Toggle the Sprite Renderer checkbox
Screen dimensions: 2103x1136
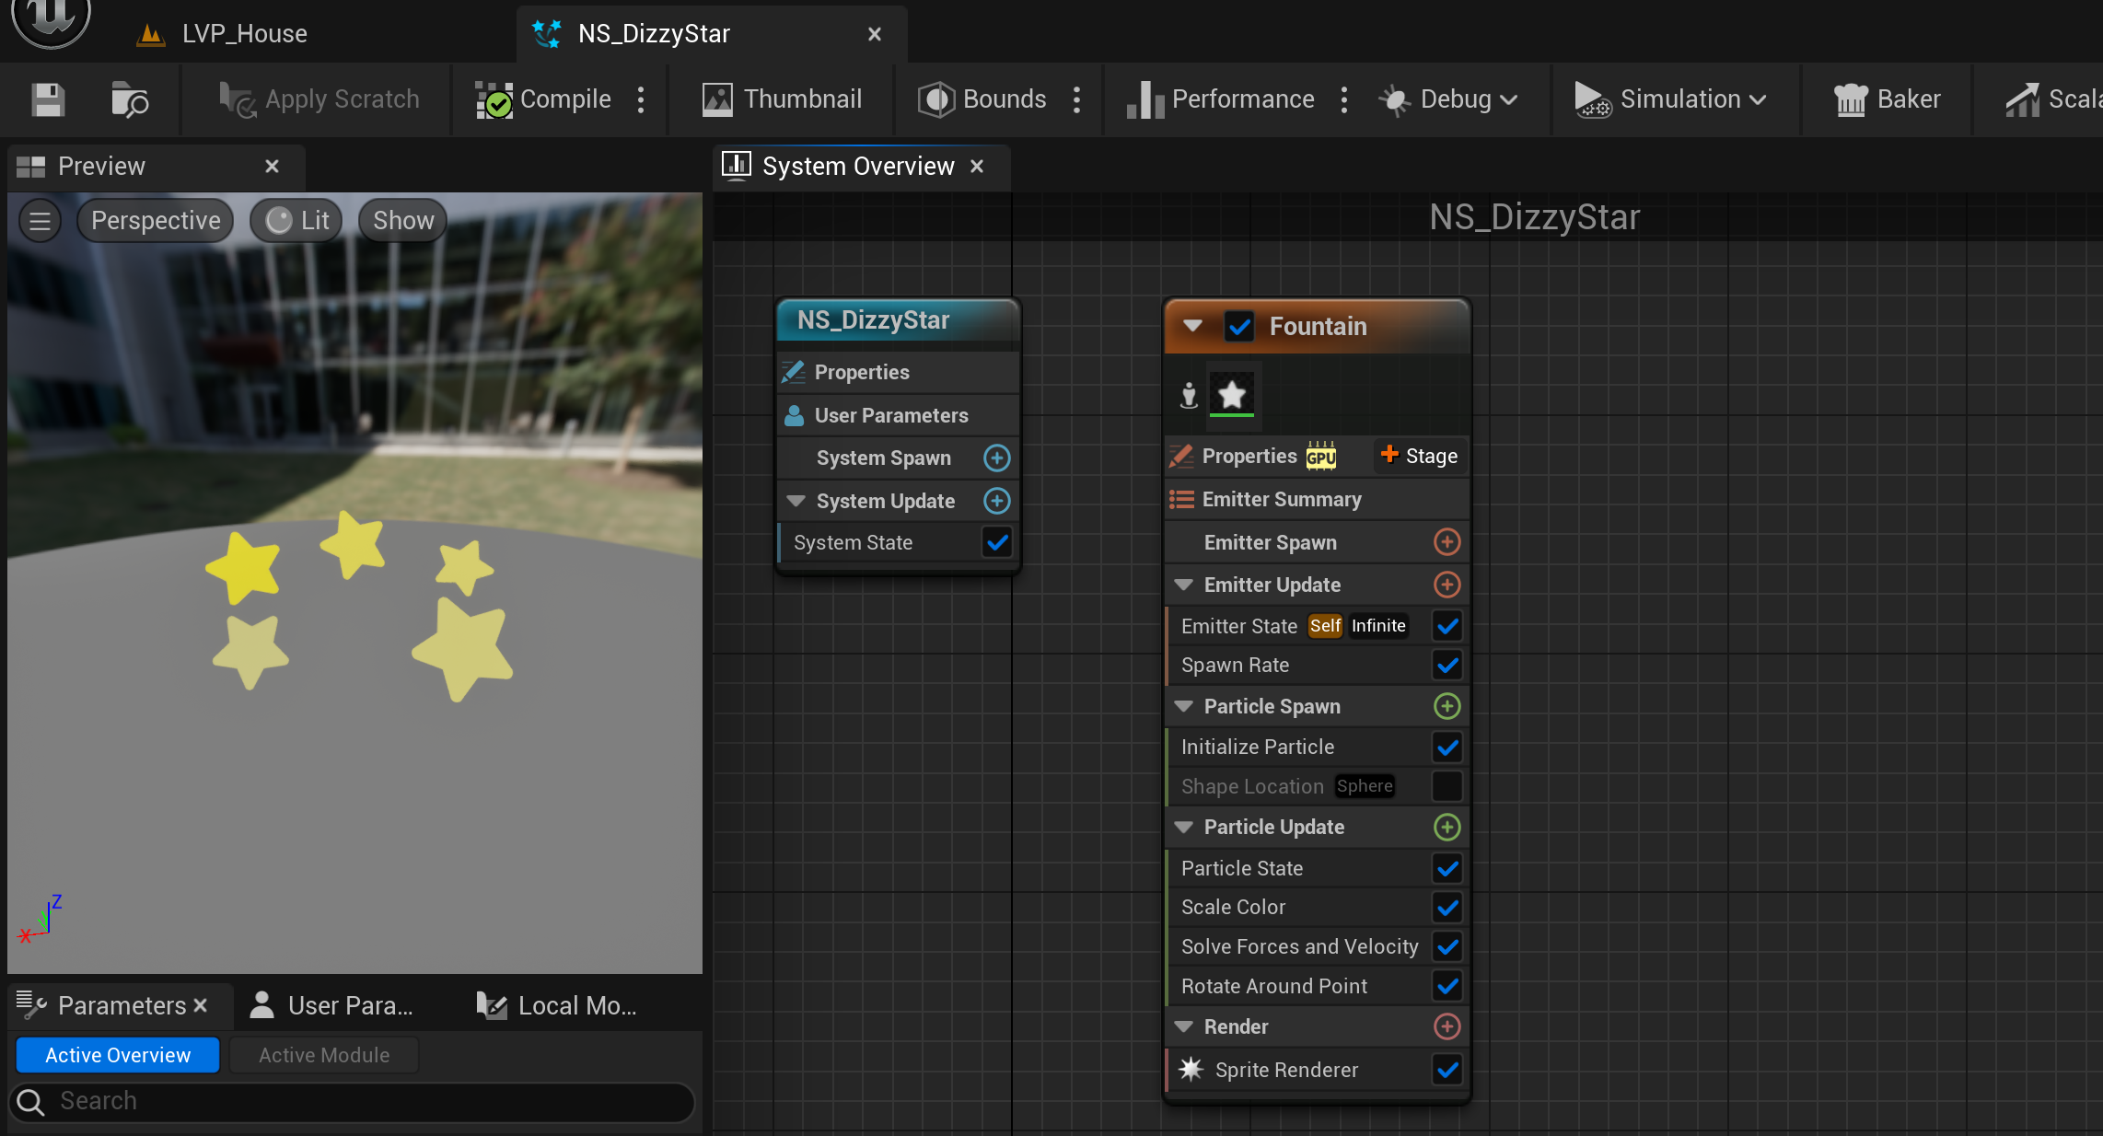1447,1070
